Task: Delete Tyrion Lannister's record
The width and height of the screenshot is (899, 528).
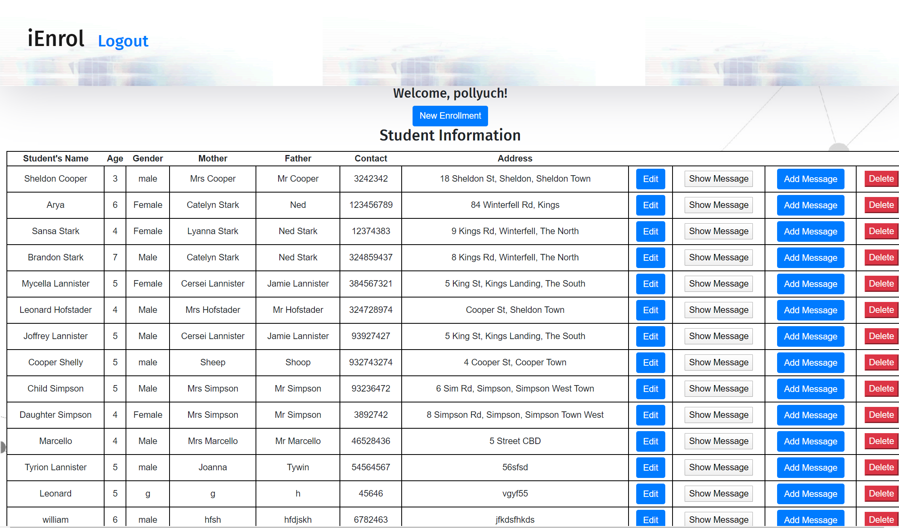Action: click(881, 467)
